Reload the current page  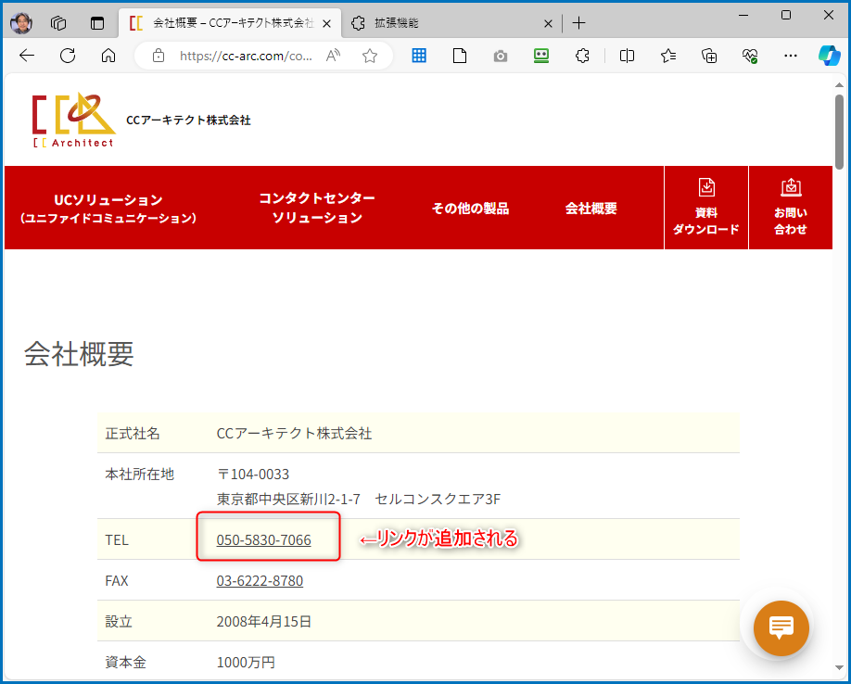coord(68,56)
